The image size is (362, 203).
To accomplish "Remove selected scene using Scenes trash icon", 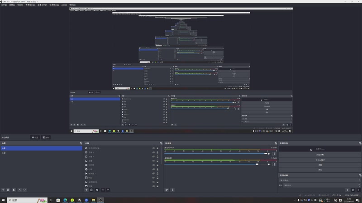I will tap(8, 190).
